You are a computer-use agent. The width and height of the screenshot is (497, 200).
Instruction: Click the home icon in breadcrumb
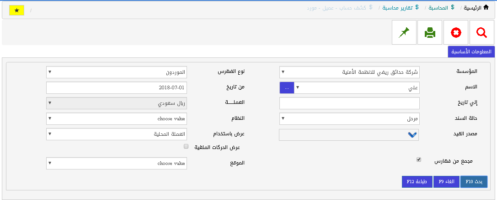(486, 8)
